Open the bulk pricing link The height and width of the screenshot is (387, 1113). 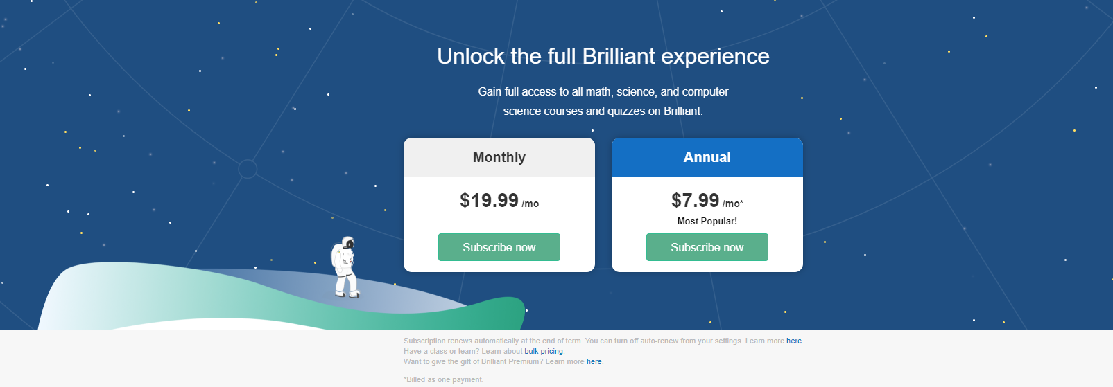point(544,351)
